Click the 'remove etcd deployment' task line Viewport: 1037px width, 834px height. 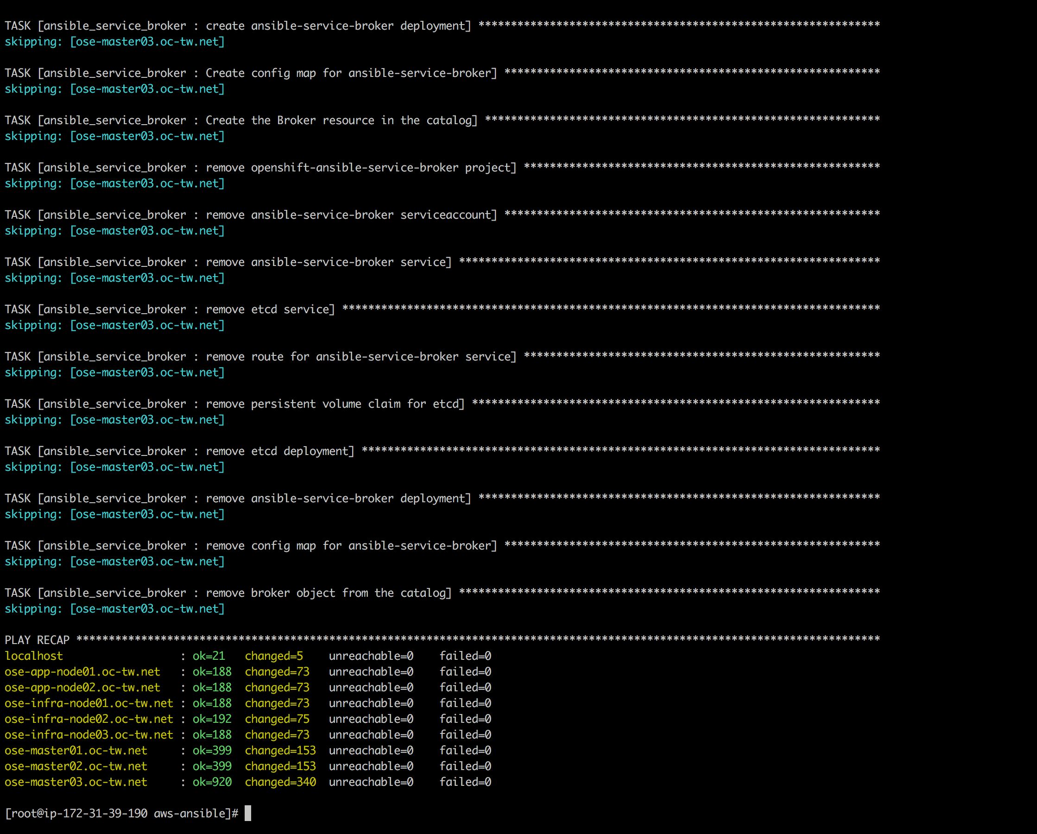click(443, 451)
